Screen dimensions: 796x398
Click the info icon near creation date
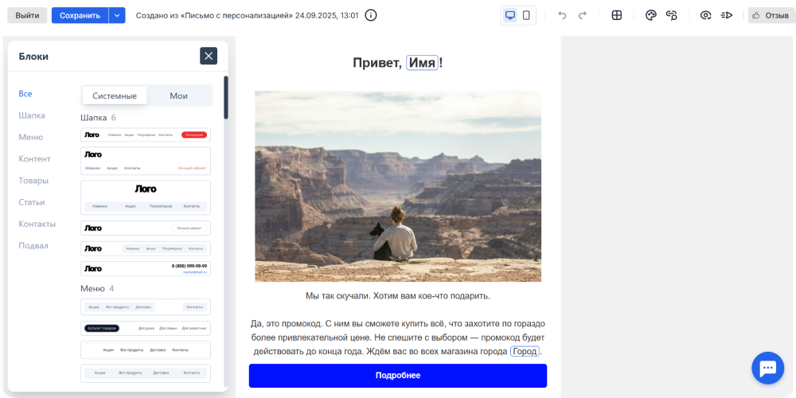click(371, 15)
